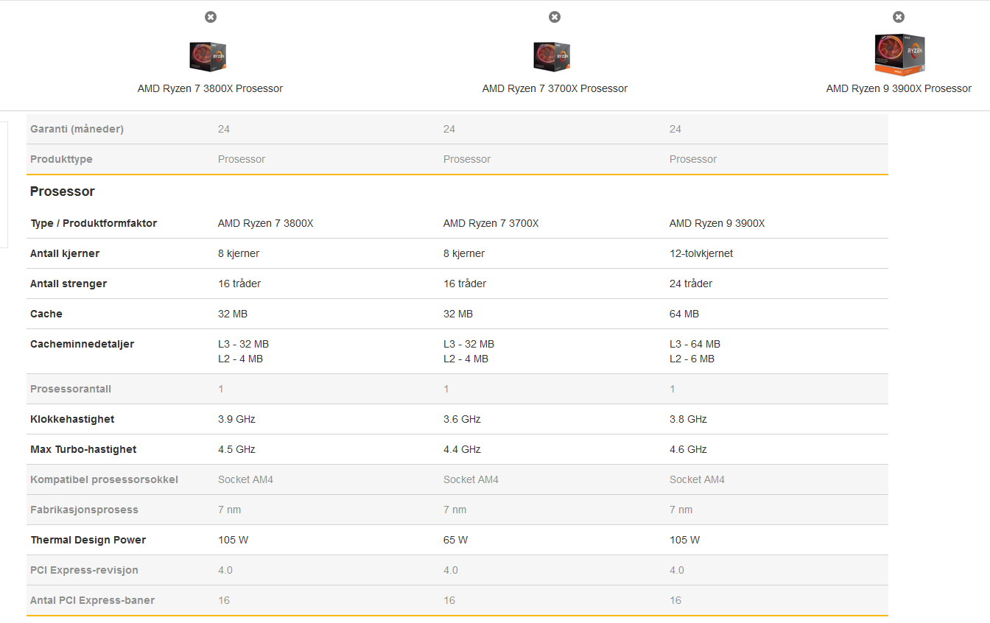Select the PCI Express-revisjon label
The width and height of the screenshot is (990, 623).
pyautogui.click(x=84, y=570)
